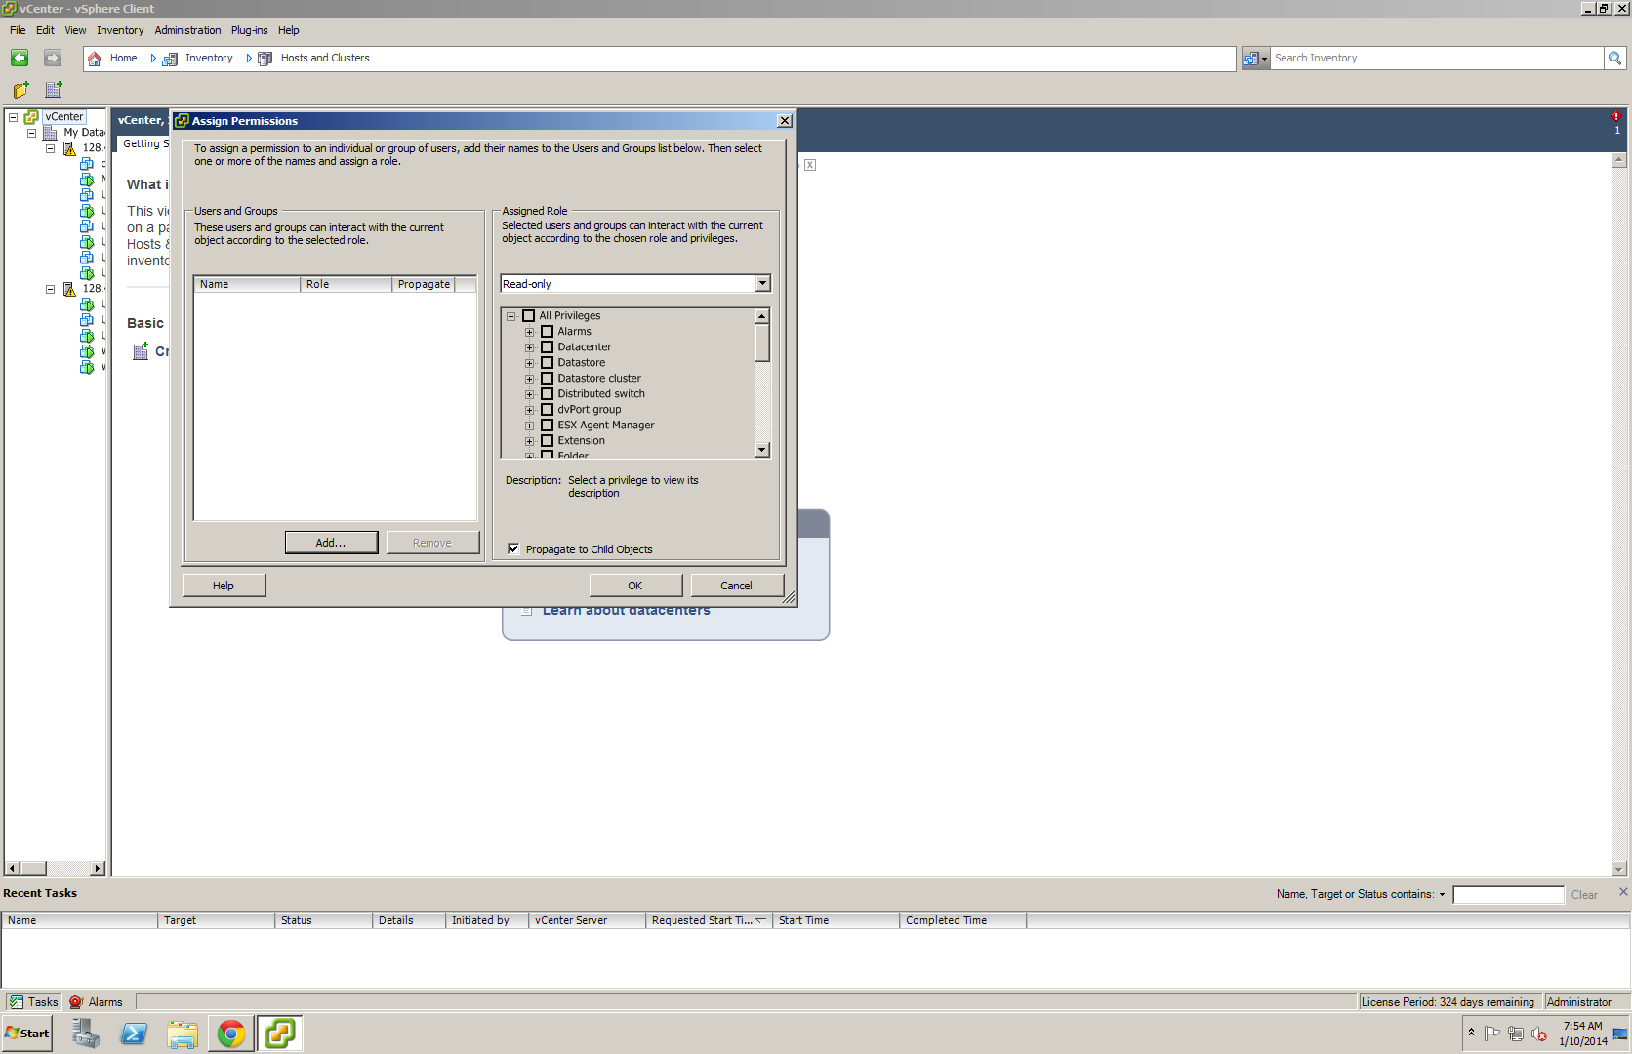The height and width of the screenshot is (1054, 1632).
Task: Click the Search Inventory input field
Action: [1435, 59]
